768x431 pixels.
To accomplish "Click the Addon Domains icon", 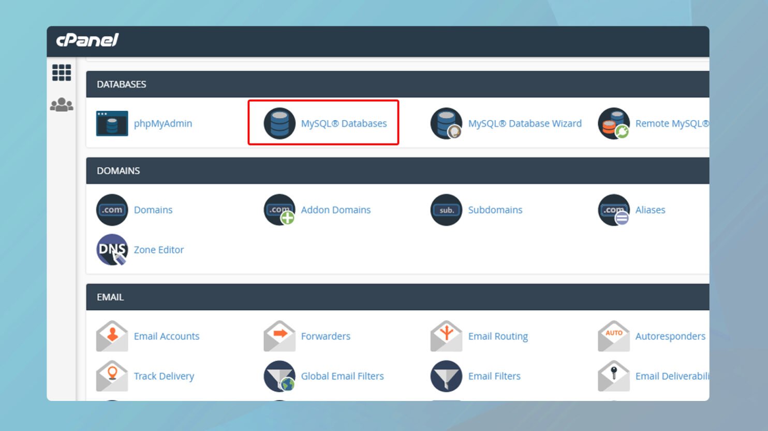I will (279, 210).
